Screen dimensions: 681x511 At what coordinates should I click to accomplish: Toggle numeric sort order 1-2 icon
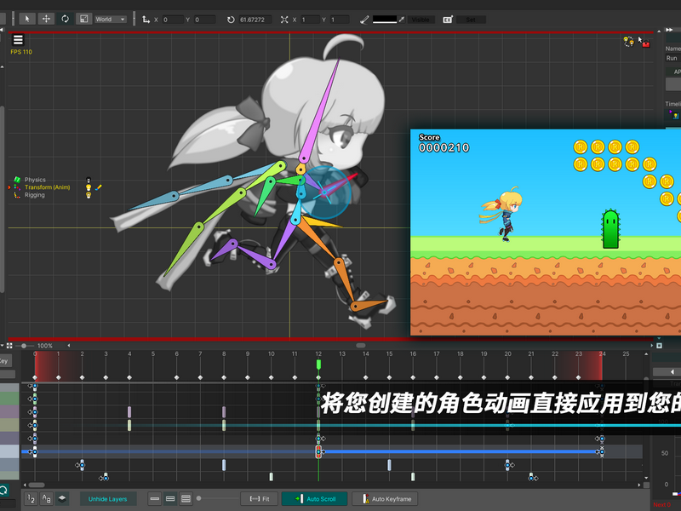(x=31, y=499)
